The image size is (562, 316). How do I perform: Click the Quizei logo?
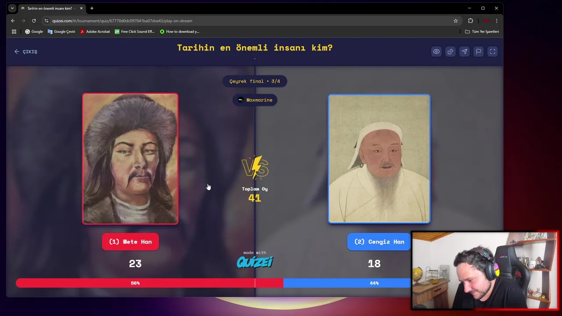click(x=255, y=262)
